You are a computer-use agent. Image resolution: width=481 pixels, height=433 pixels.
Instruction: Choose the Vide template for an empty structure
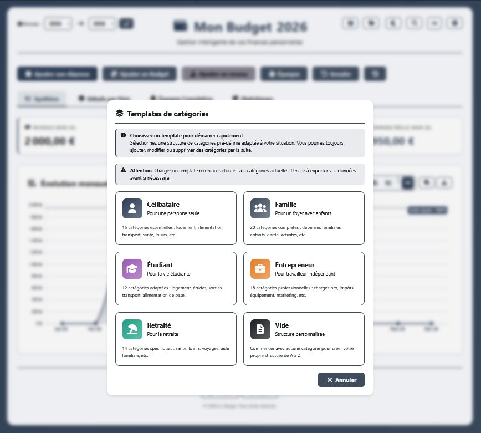click(304, 339)
